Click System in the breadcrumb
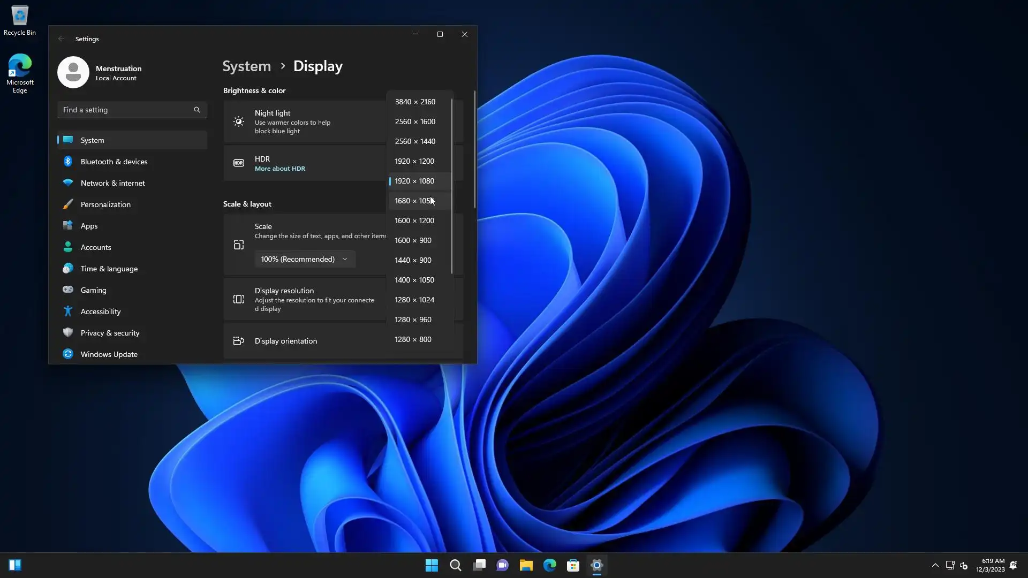The width and height of the screenshot is (1028, 578). click(246, 66)
